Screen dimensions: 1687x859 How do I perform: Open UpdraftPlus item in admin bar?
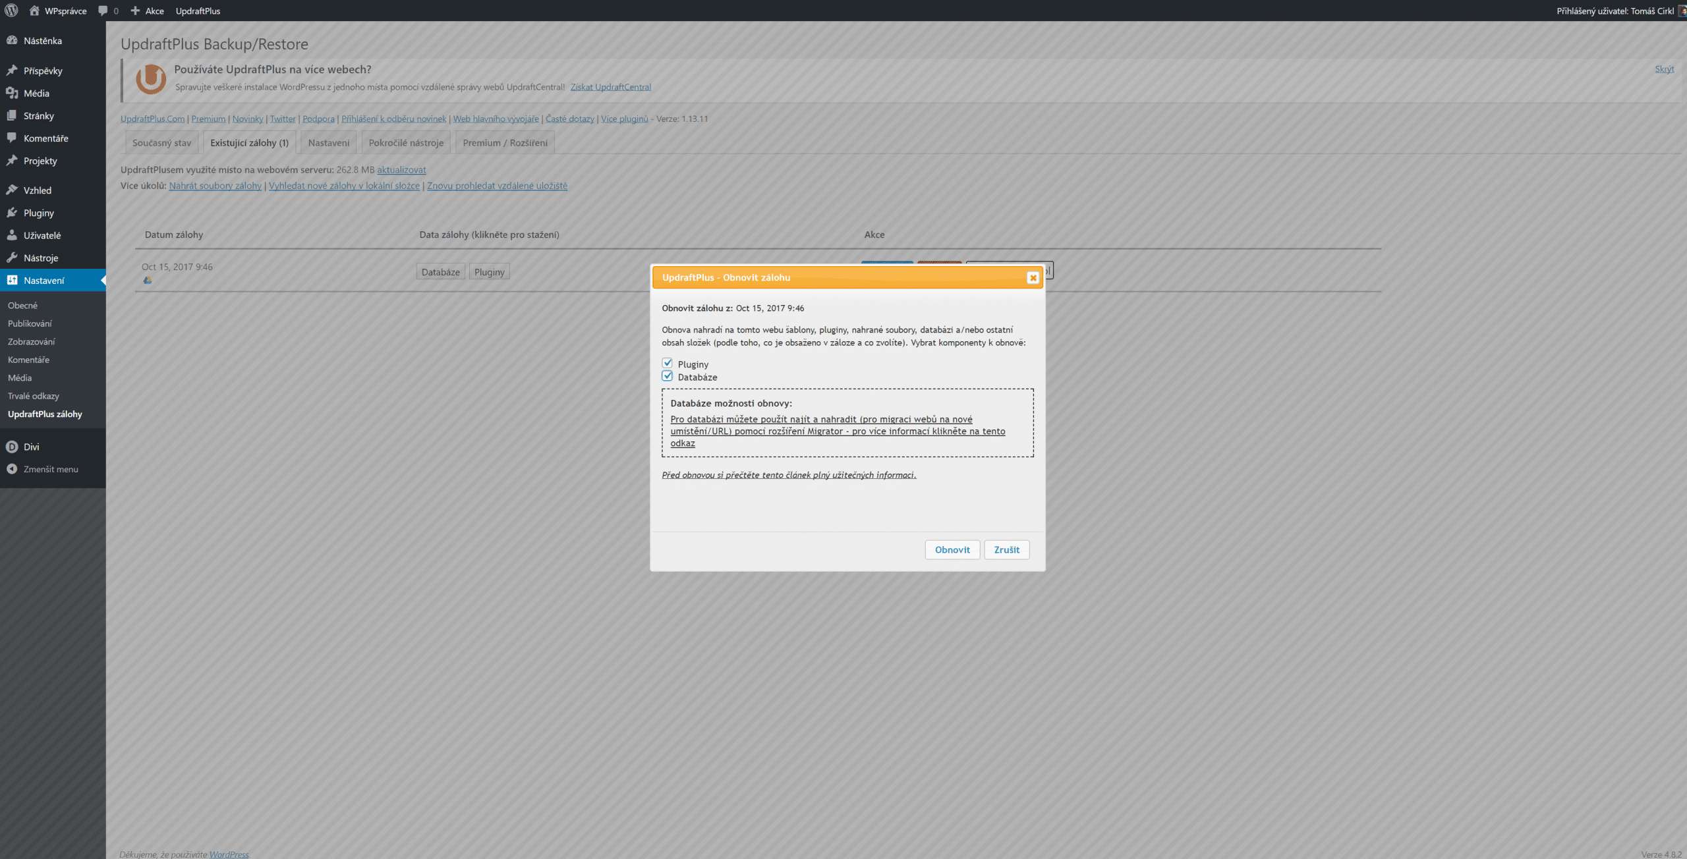click(x=198, y=11)
